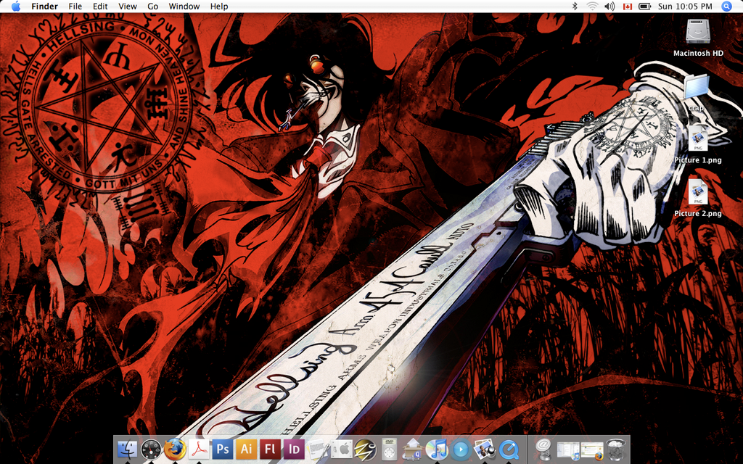The width and height of the screenshot is (743, 464).
Task: Open the Go menu
Action: click(x=152, y=7)
